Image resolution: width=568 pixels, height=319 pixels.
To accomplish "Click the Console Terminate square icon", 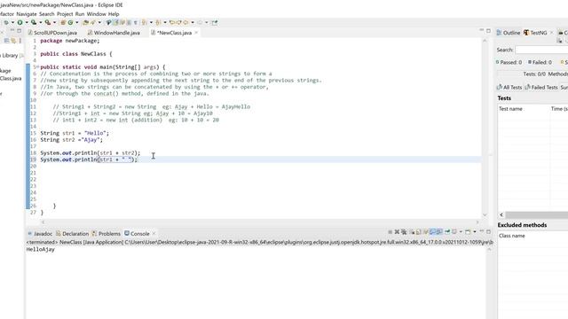I will [x=390, y=232].
